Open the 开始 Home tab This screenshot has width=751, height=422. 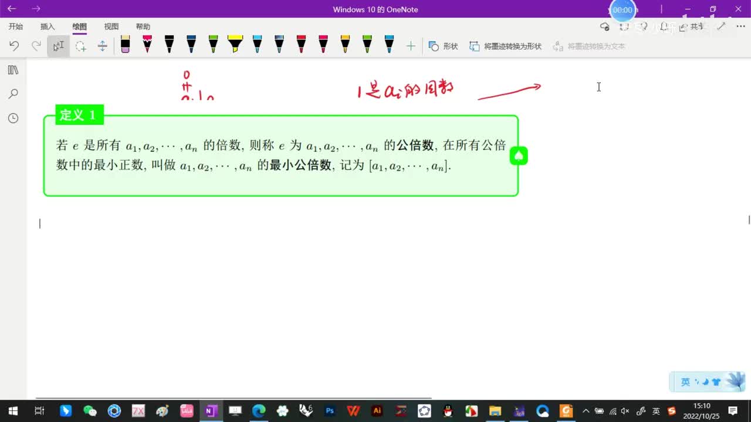(x=16, y=26)
